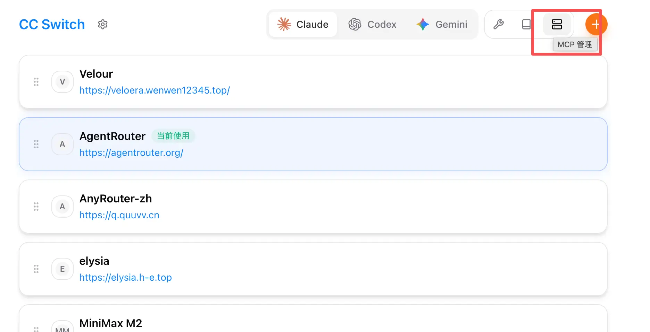
Task: Open the agentrouter.org link
Action: [131, 153]
